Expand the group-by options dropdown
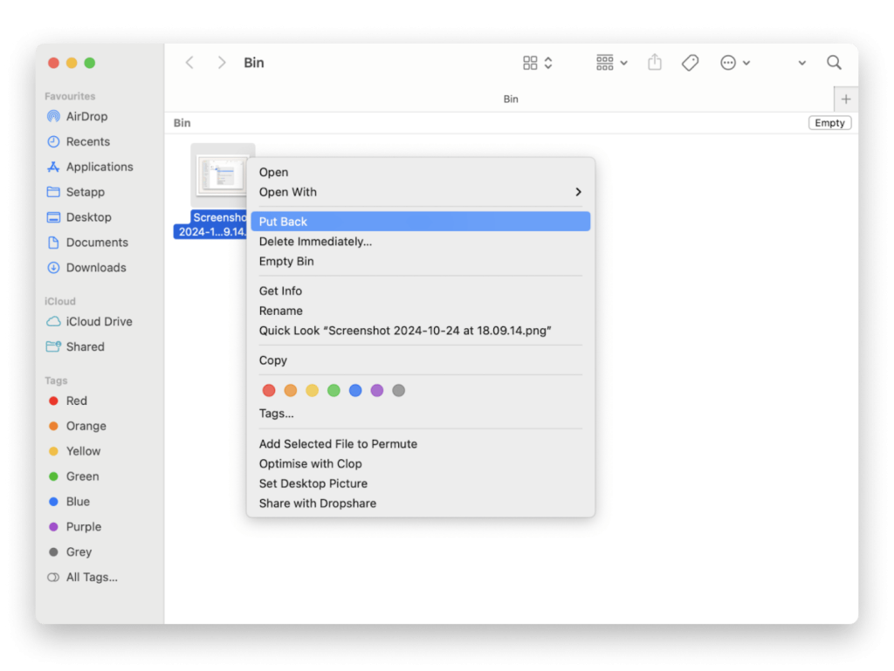This screenshot has height=671, width=894. (x=612, y=63)
